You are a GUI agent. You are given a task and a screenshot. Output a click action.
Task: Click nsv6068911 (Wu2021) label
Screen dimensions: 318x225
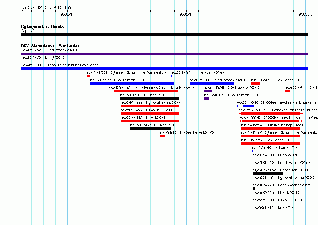273,207
